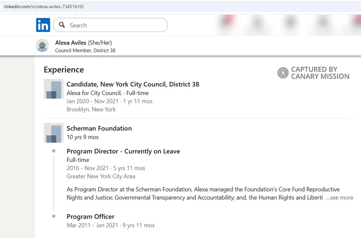Click the Alexa Aviles name in header
This screenshot has width=361, height=238.
[71, 43]
